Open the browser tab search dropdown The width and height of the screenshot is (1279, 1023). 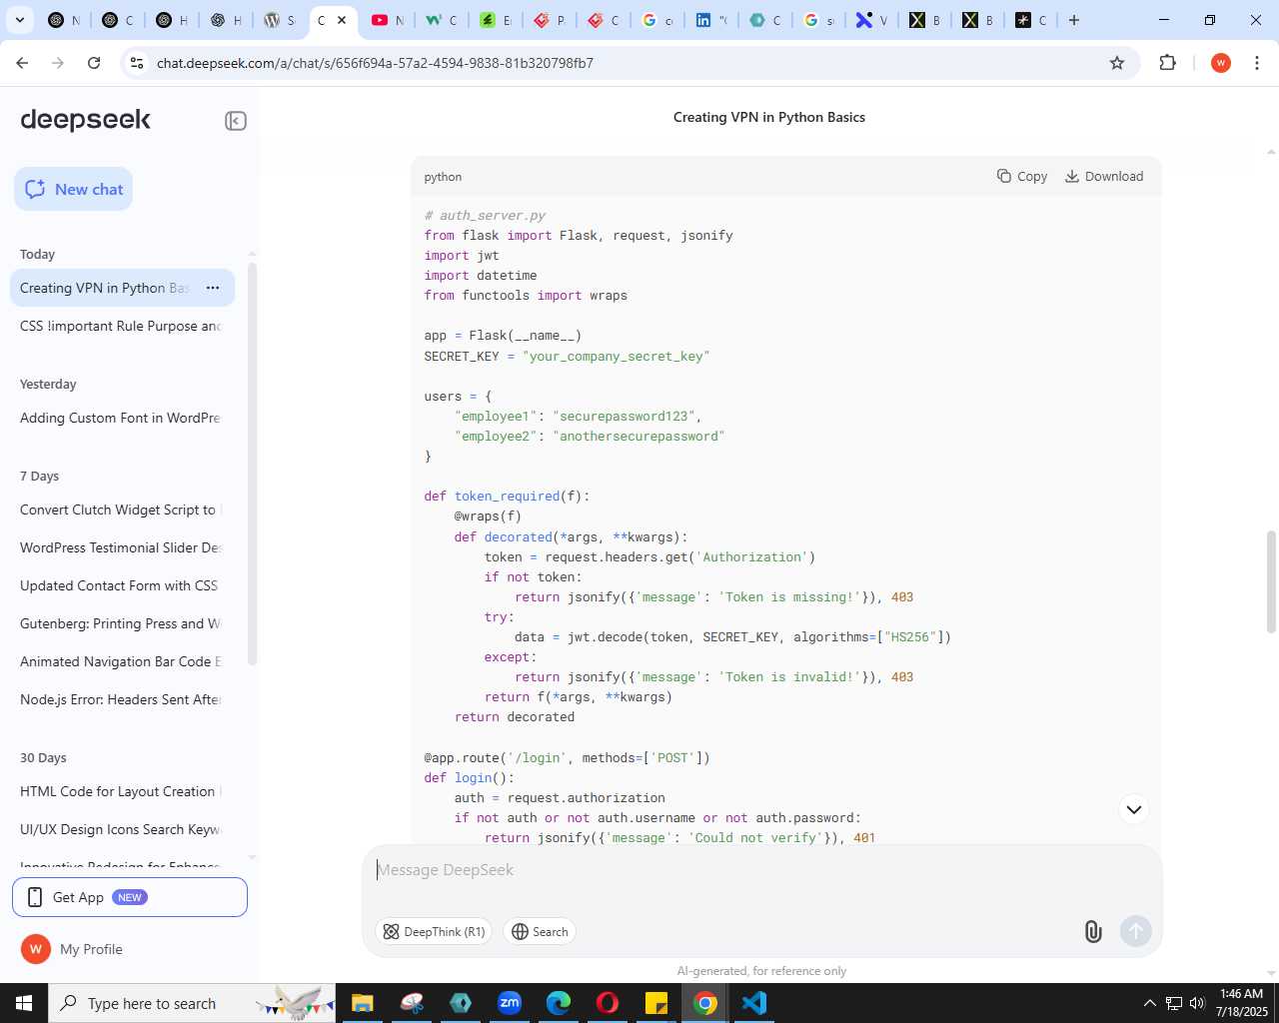click(x=20, y=20)
